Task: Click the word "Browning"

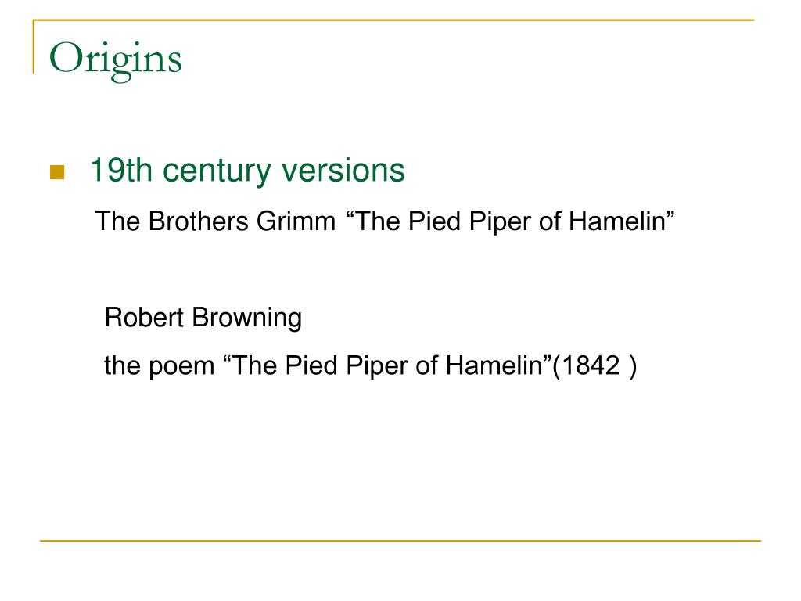Action: pyautogui.click(x=246, y=318)
